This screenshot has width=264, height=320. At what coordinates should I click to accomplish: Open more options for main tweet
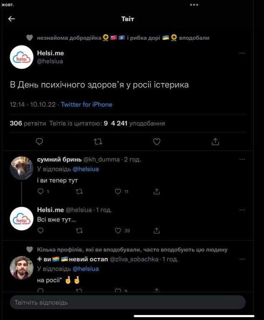click(242, 53)
